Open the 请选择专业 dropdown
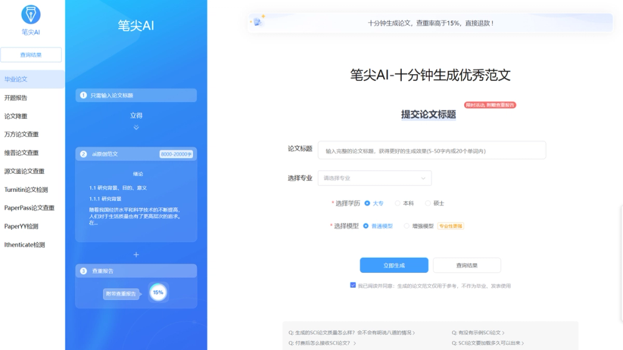Screen dimensions: 623x350 click(x=374, y=178)
